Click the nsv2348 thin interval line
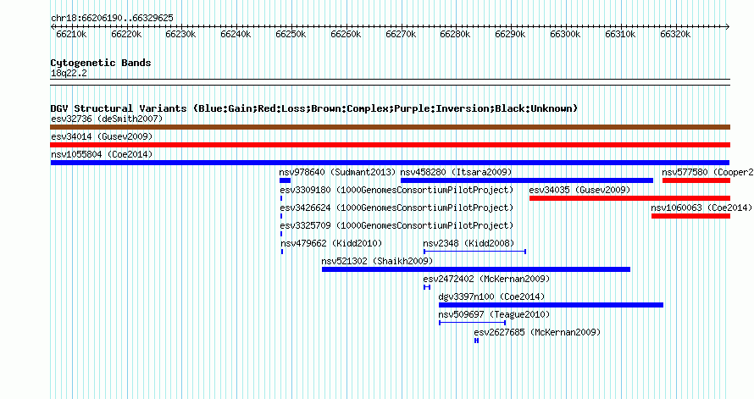 474,252
